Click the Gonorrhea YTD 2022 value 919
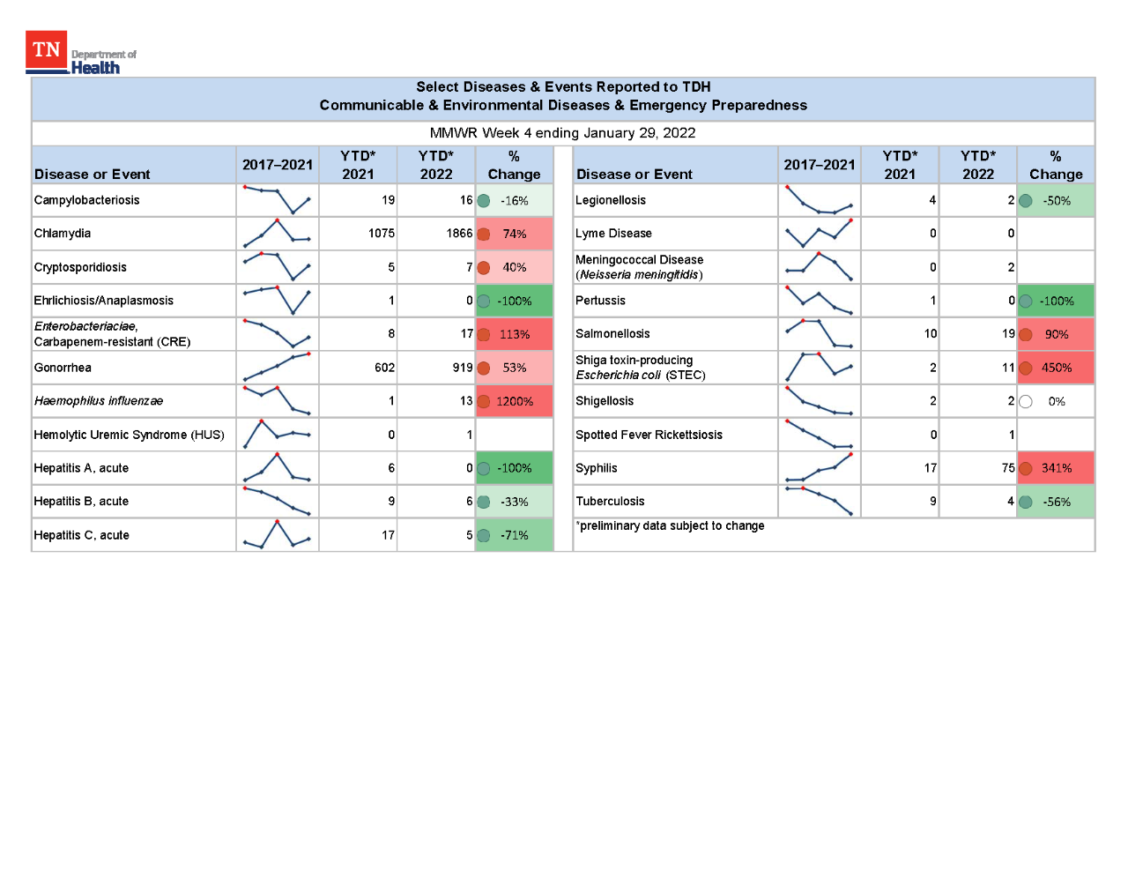This screenshot has width=1128, height=871. pos(463,368)
